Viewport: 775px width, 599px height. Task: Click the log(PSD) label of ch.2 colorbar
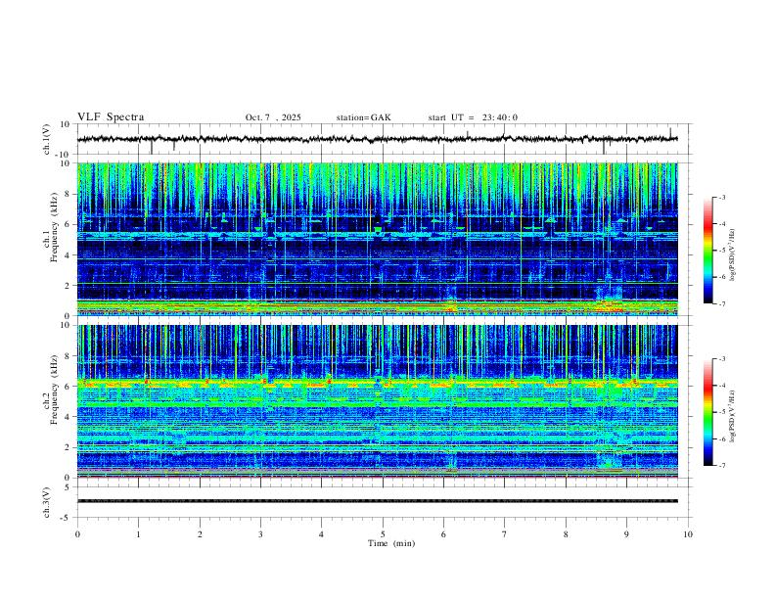tap(733, 416)
